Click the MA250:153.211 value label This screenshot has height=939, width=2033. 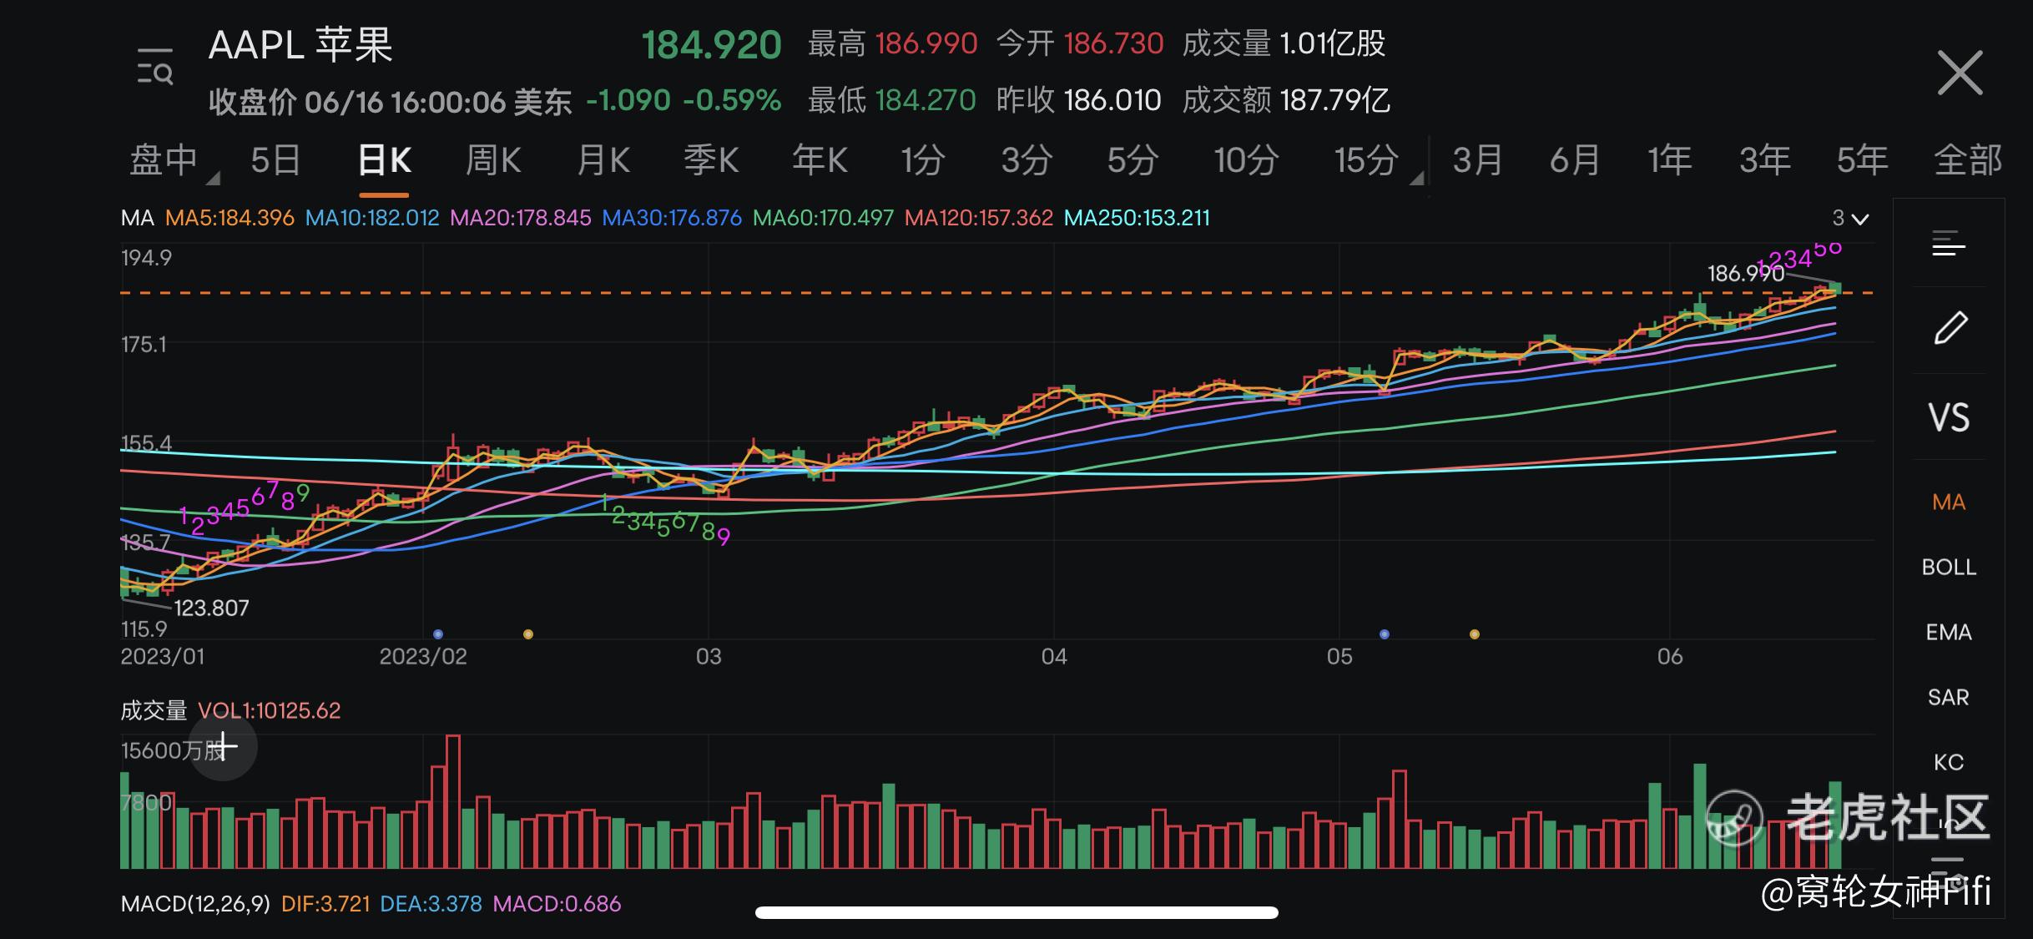coord(1138,219)
